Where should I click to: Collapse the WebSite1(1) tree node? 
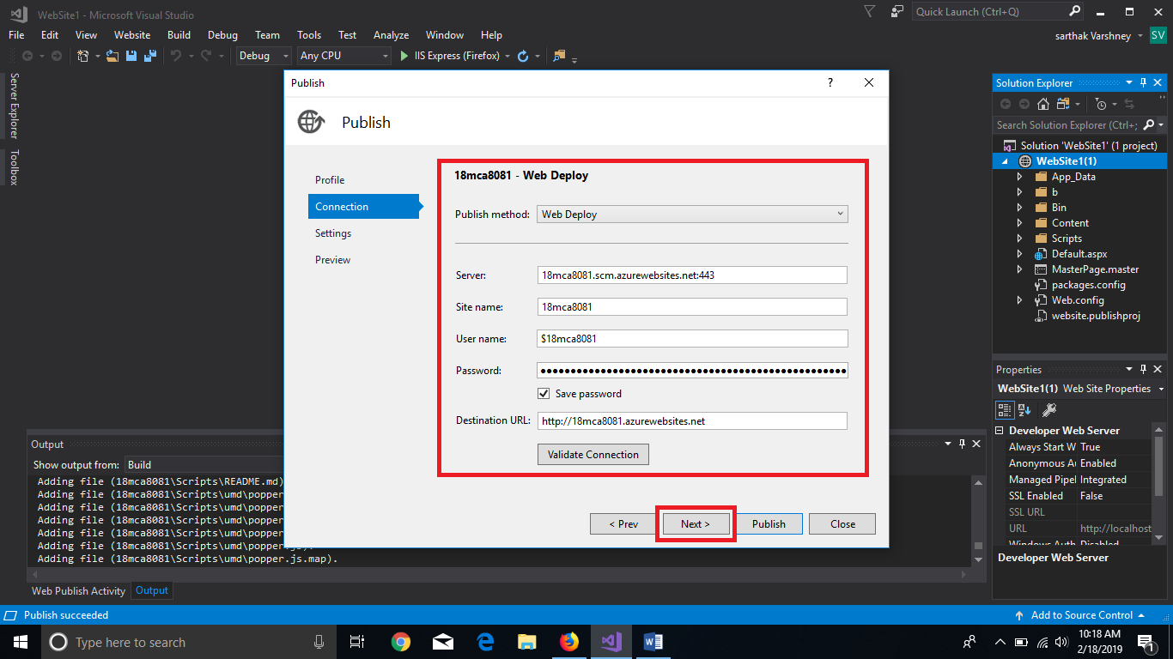click(x=1005, y=160)
